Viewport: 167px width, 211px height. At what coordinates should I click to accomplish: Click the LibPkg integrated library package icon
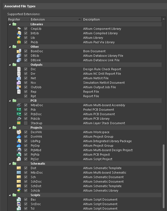point(19,141)
